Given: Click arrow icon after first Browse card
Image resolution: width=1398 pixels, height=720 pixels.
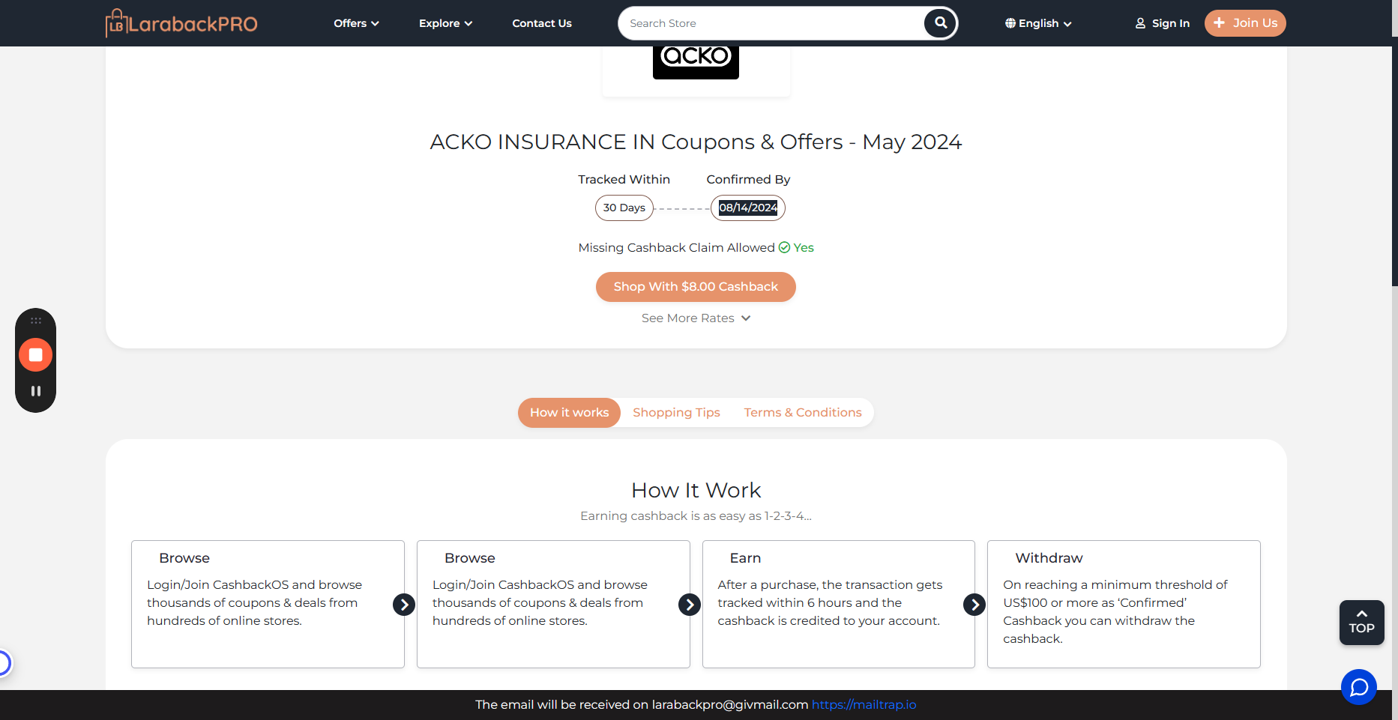Looking at the screenshot, I should (x=404, y=605).
